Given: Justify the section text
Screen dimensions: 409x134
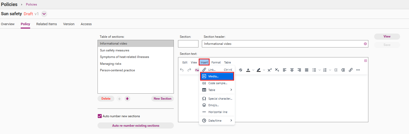Looking at the screenshot, I should [x=306, y=70].
